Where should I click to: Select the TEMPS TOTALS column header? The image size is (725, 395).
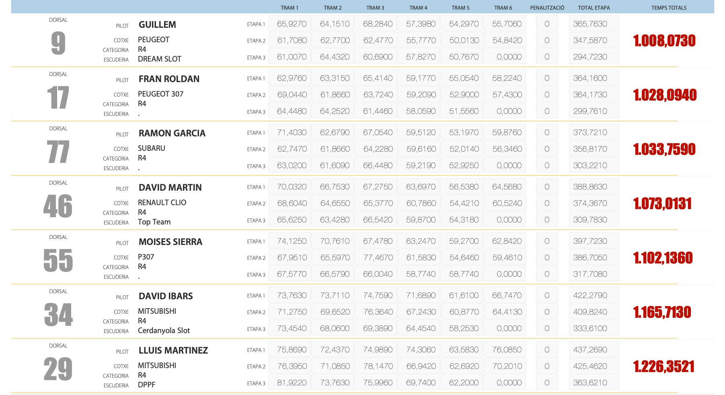pyautogui.click(x=669, y=8)
